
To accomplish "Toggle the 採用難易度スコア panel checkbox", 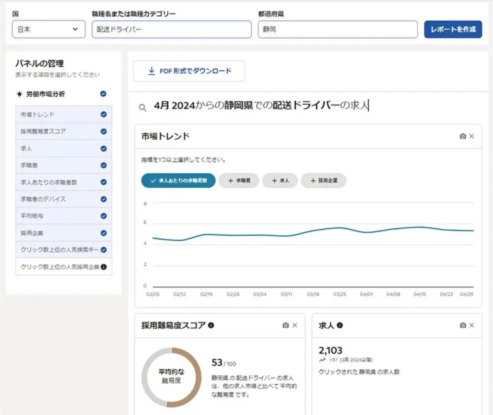I will 104,131.
